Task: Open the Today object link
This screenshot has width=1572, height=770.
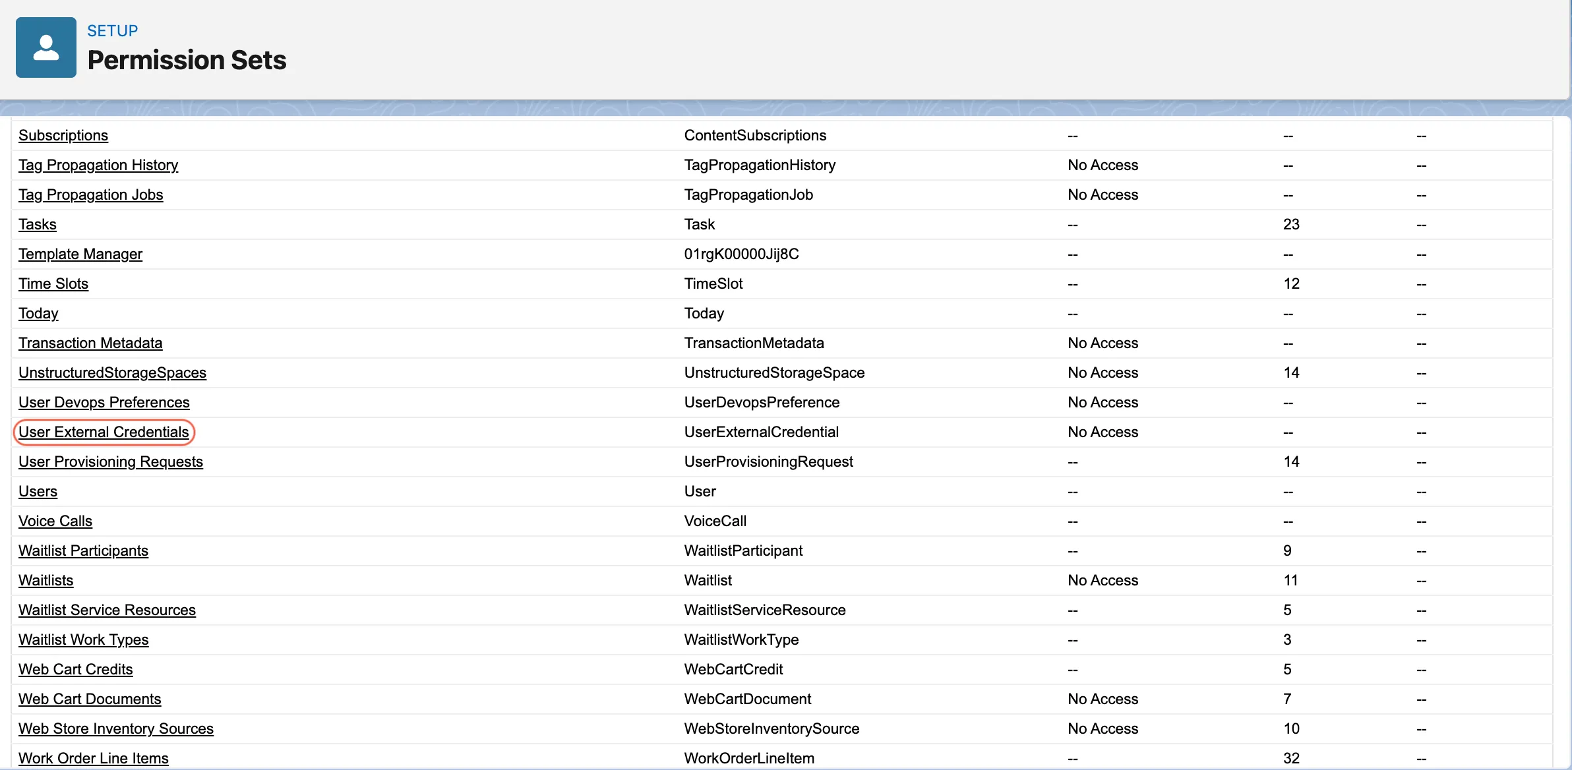Action: pyautogui.click(x=38, y=313)
